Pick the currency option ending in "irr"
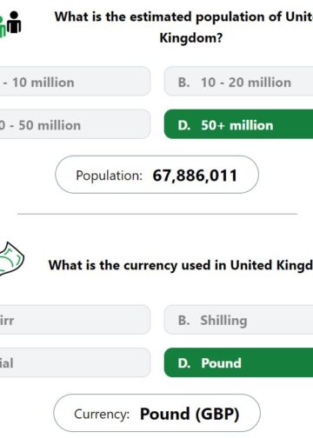Image resolution: width=313 pixels, height=438 pixels. [75, 320]
